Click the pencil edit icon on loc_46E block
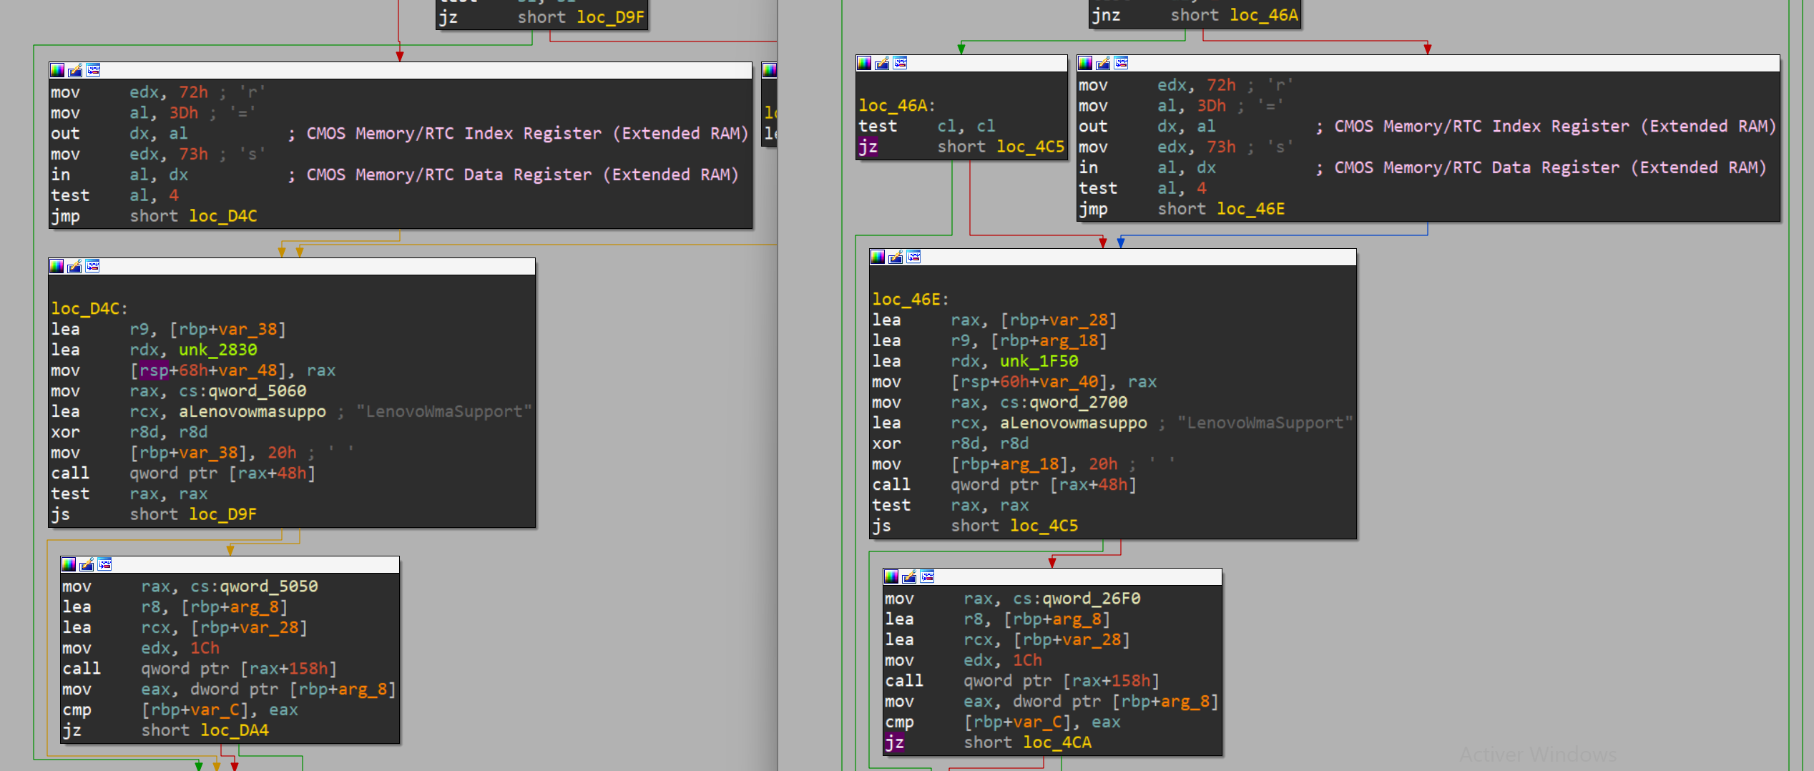 896,257
